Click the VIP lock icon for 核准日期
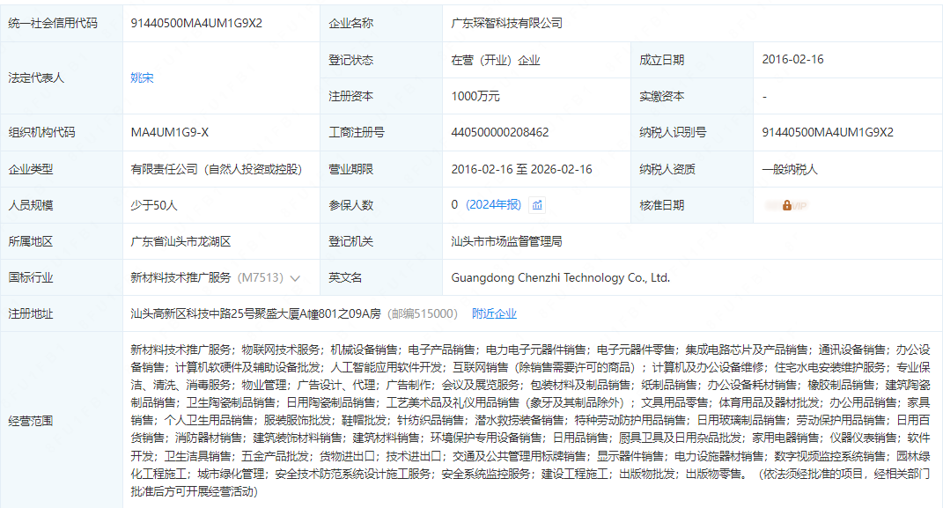943x508 pixels. pos(786,205)
